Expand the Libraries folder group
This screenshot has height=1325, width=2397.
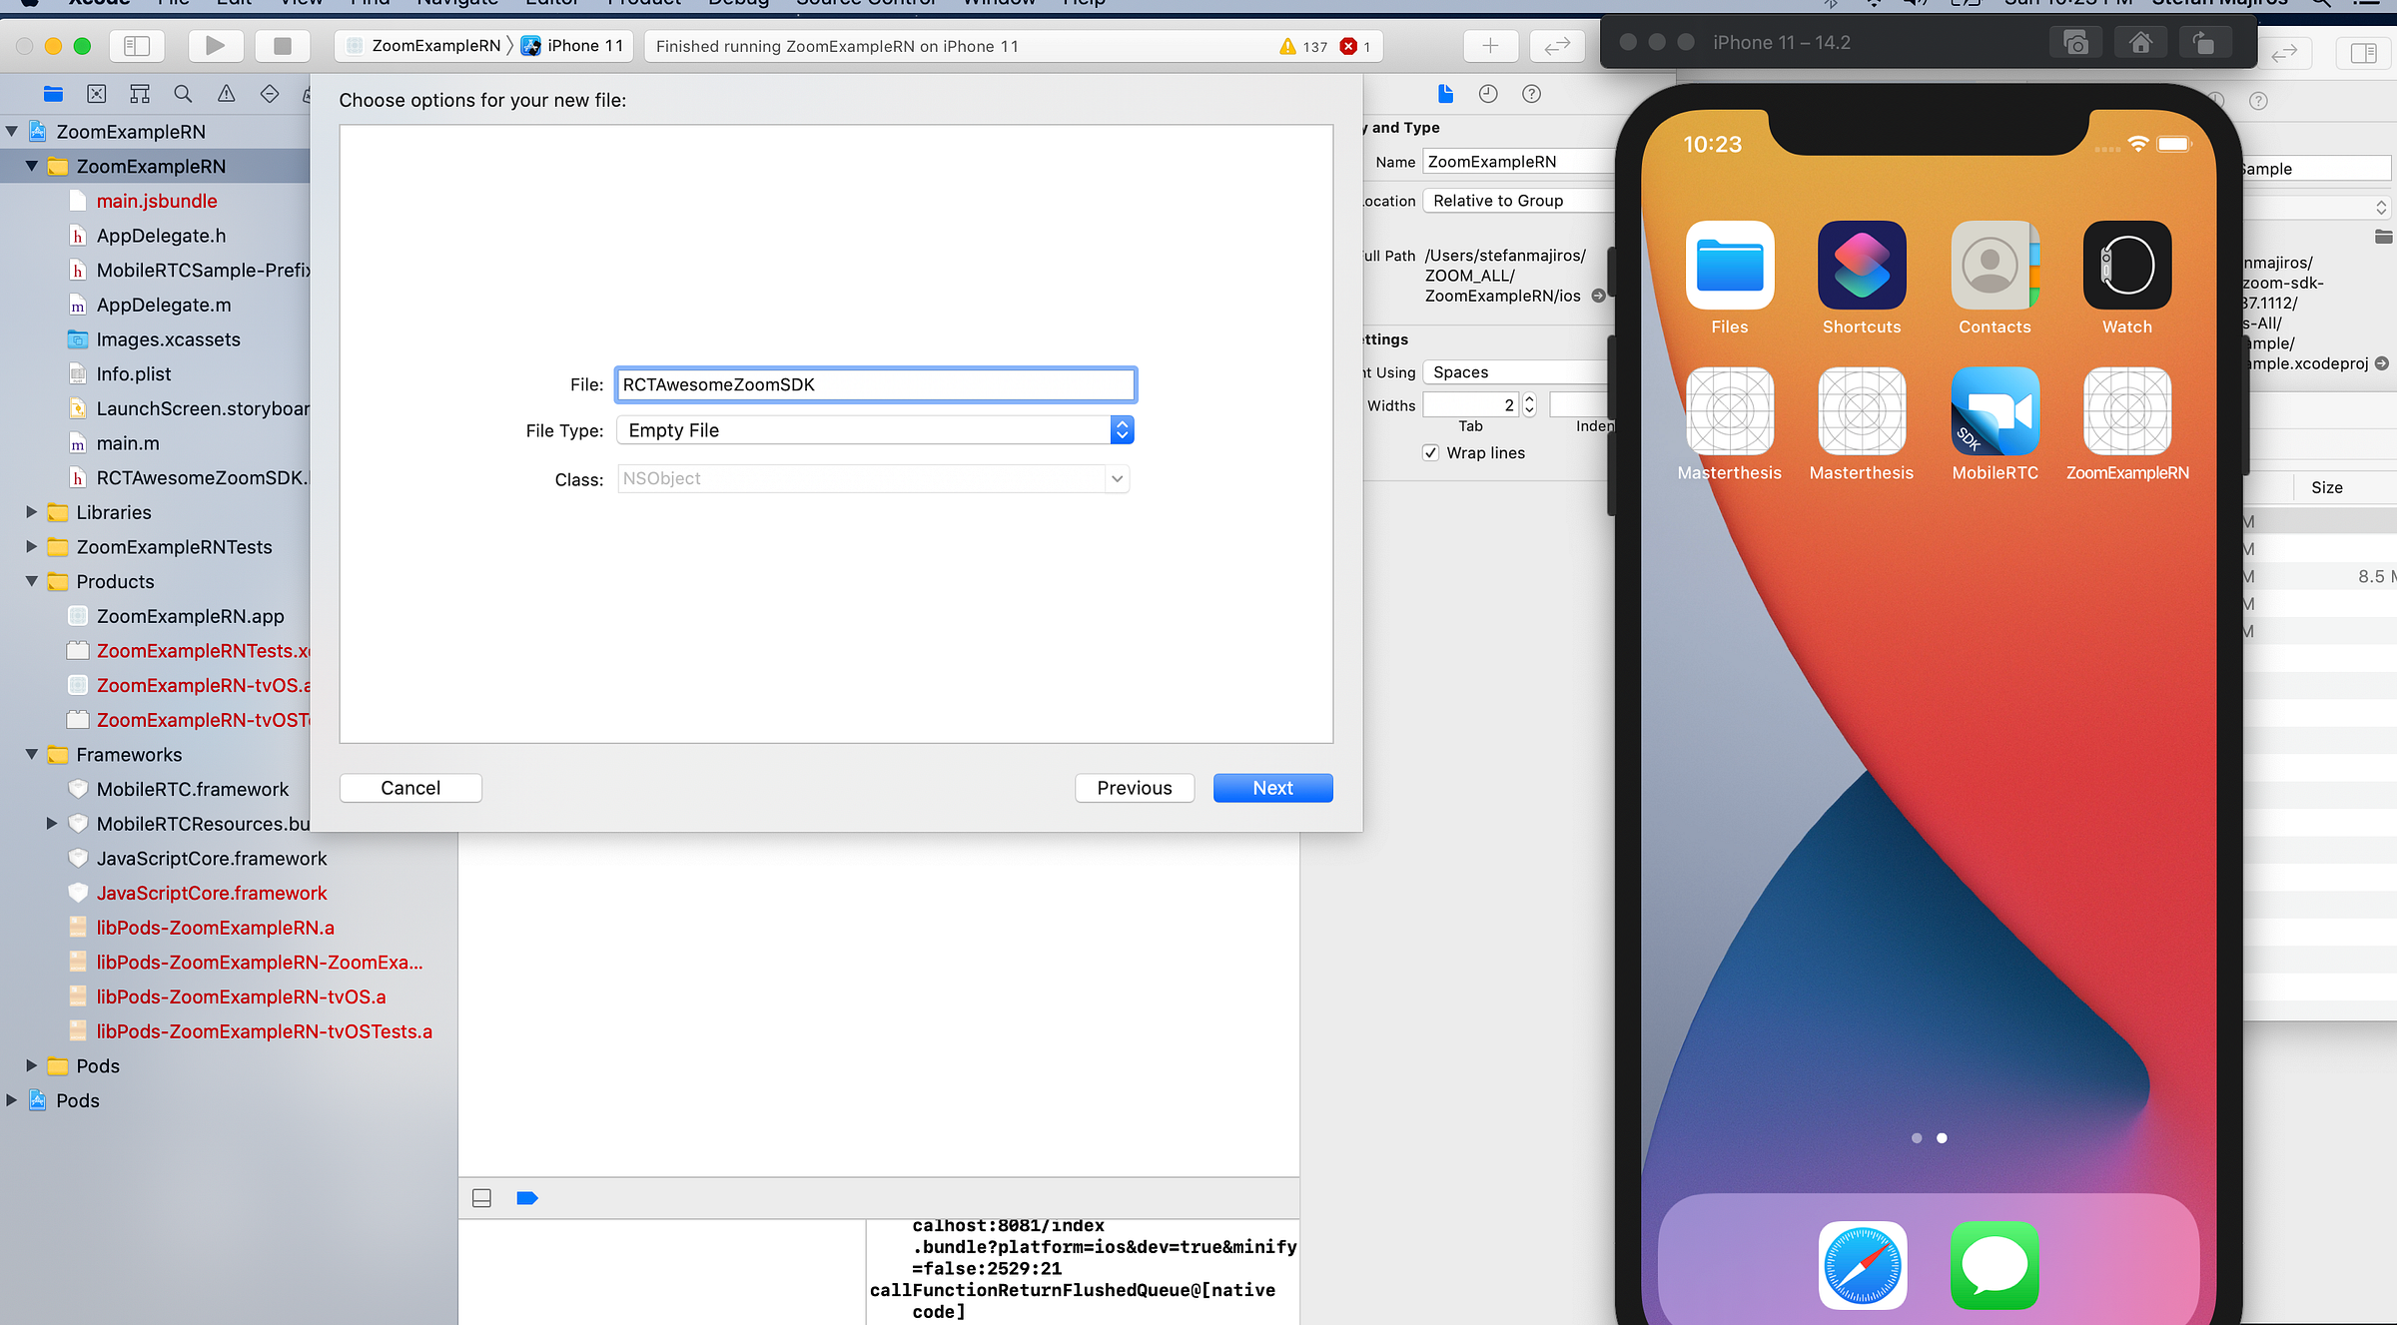(x=32, y=512)
